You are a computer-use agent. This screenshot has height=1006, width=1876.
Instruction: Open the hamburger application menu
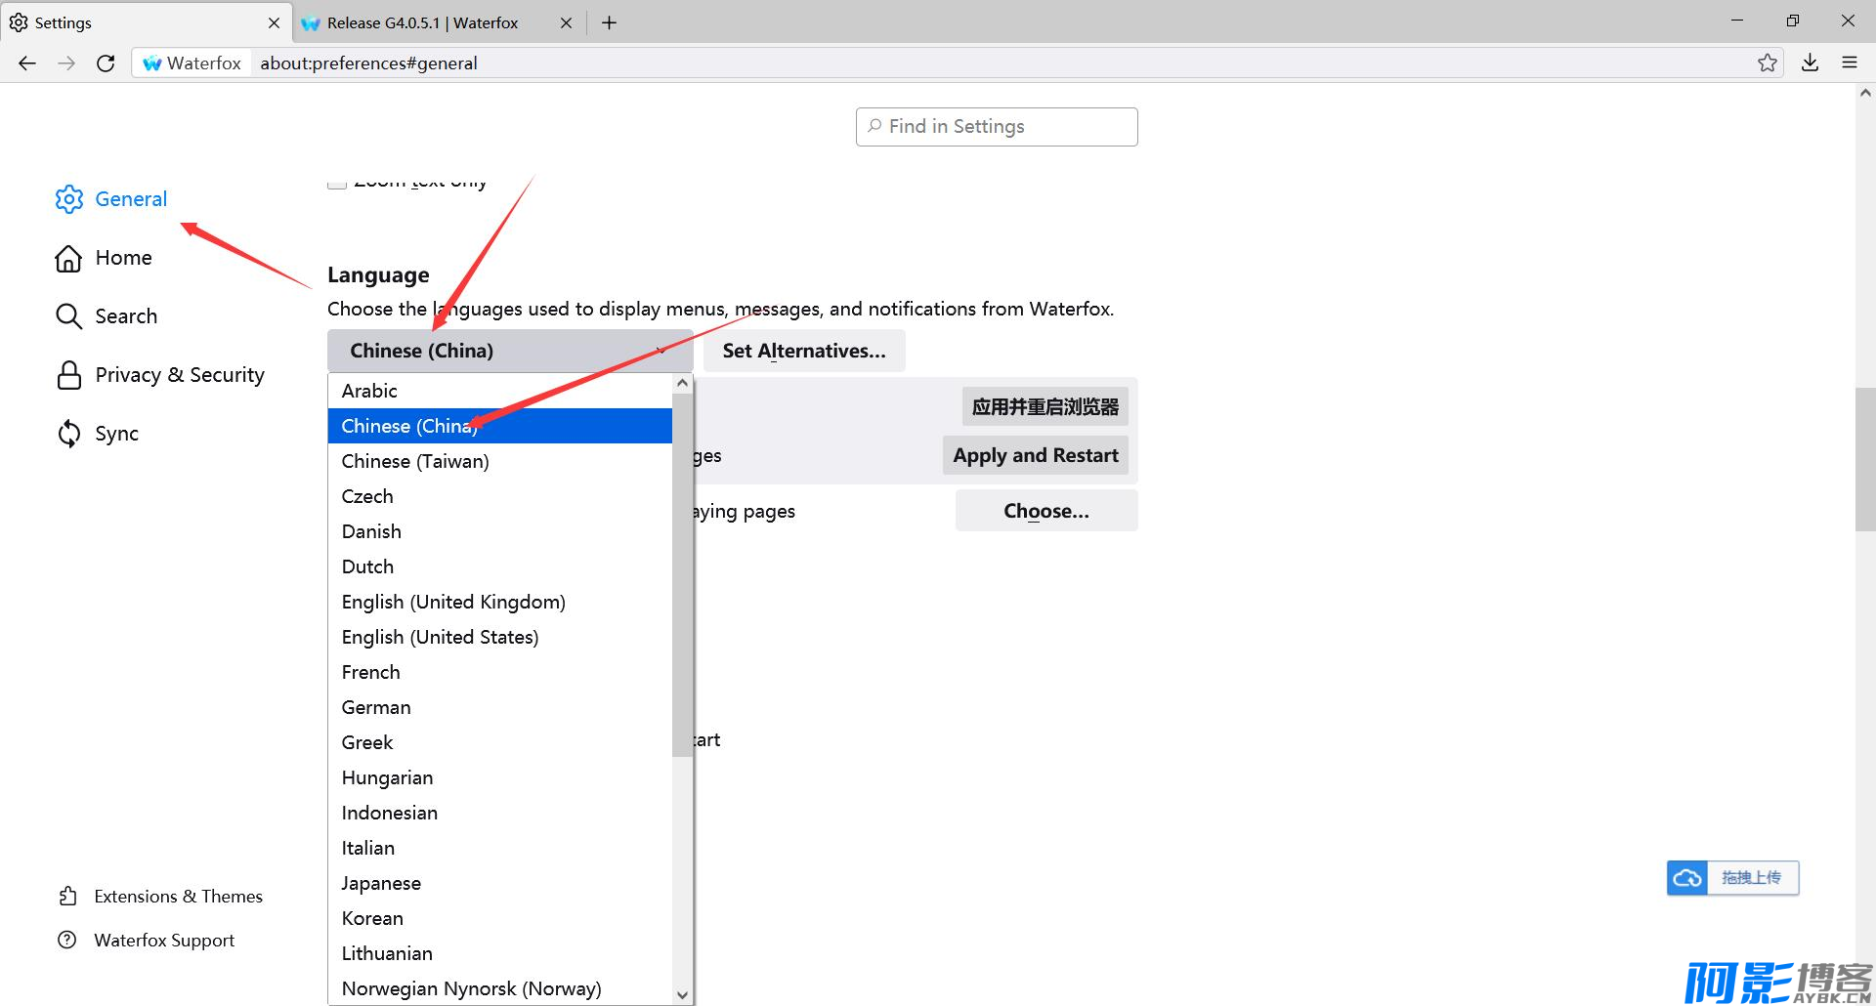(1850, 63)
